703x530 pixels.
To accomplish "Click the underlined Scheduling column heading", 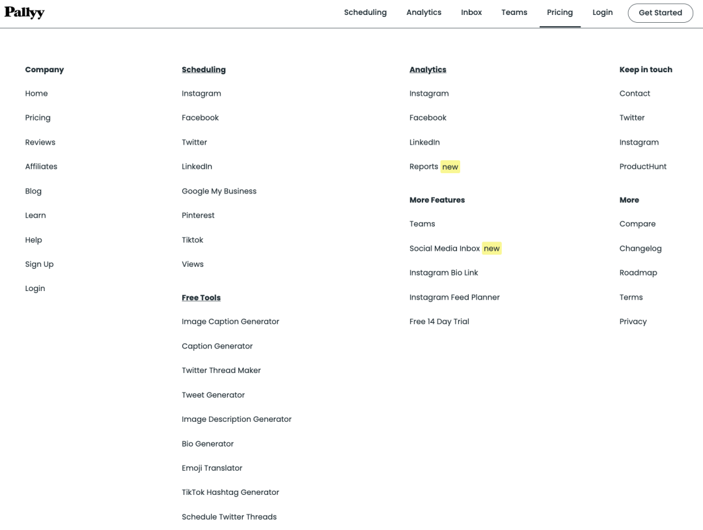I will click(204, 70).
